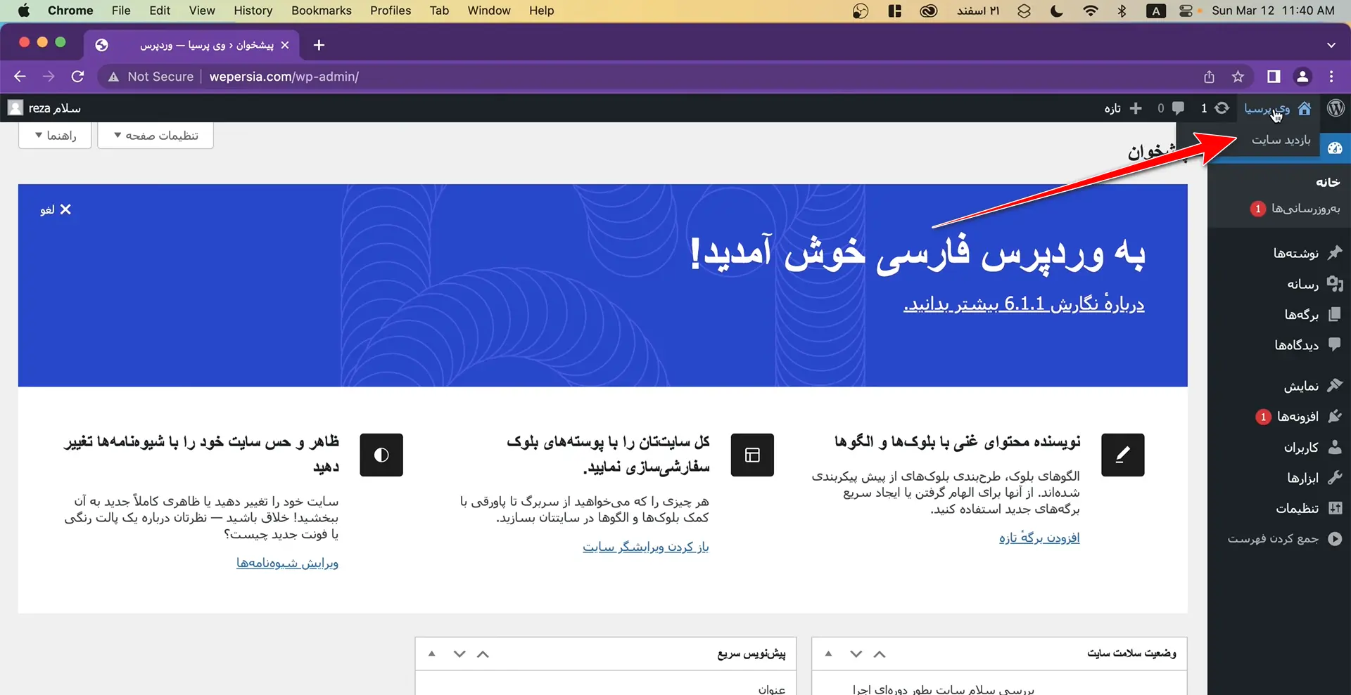
Task: Open the Profiles menu in macOS menu bar
Action: click(391, 11)
